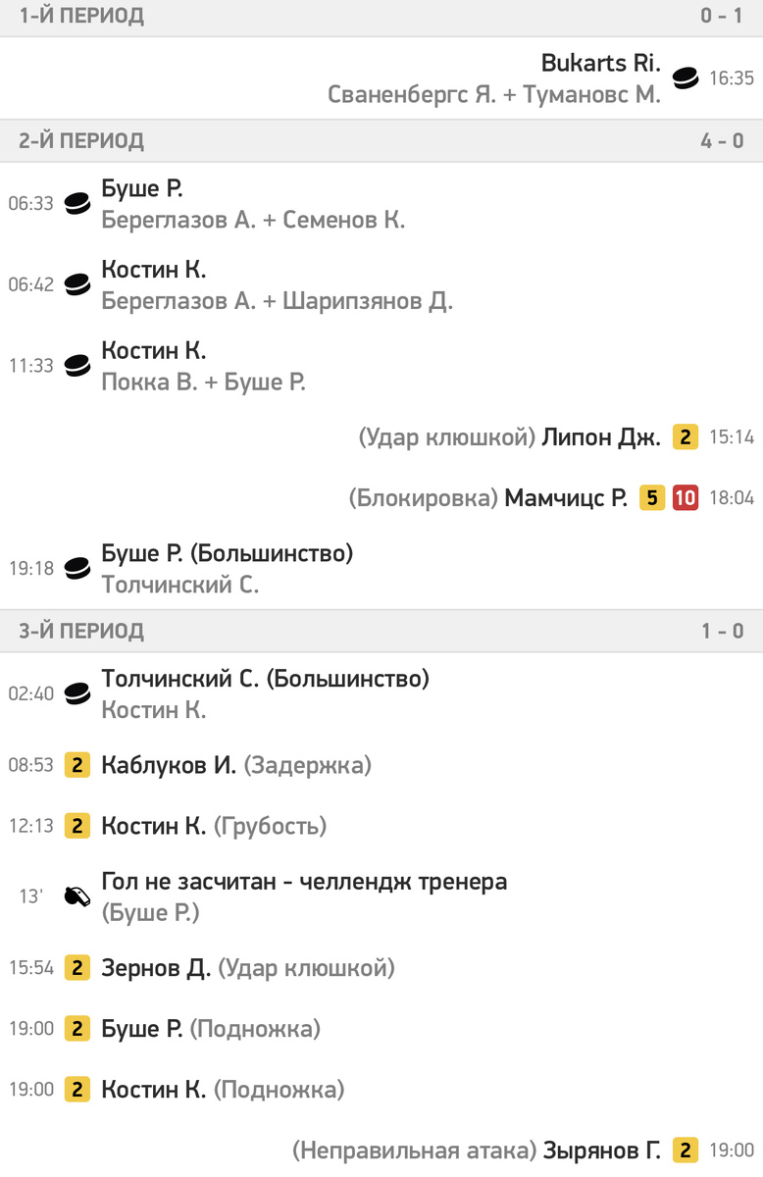Image resolution: width=763 pixels, height=1177 pixels.
Task: Click the whistle icon for disallowed goal
Action: 77,896
